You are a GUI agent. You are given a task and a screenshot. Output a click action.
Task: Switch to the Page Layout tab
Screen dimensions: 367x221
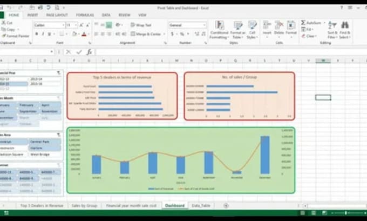(57, 15)
